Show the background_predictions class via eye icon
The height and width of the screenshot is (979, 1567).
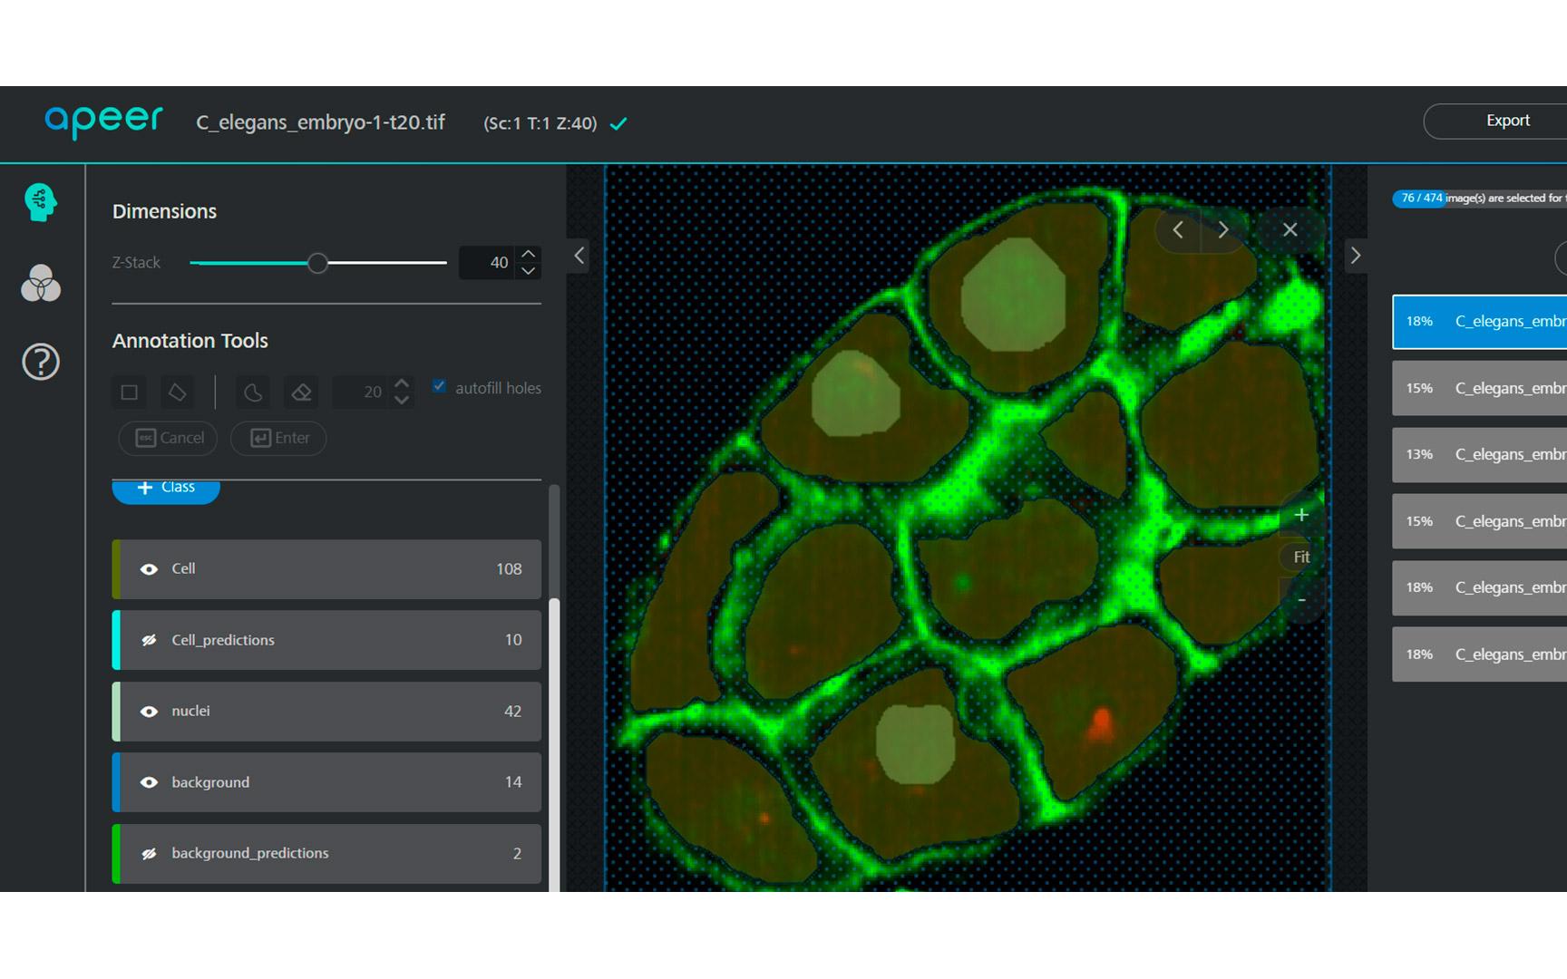[x=149, y=853]
